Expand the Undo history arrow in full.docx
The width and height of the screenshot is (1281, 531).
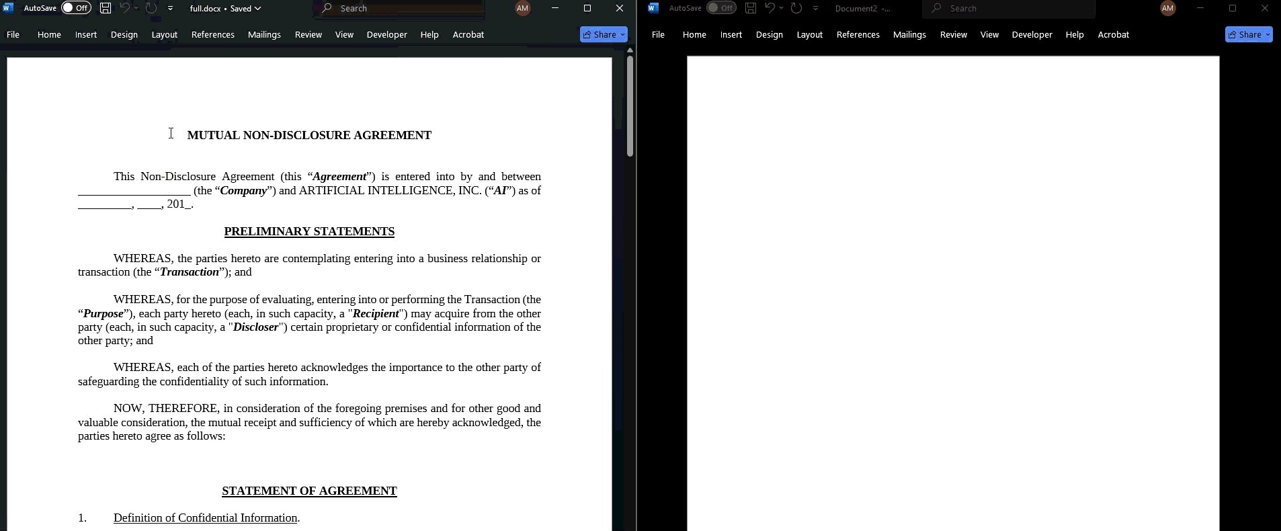coord(136,8)
